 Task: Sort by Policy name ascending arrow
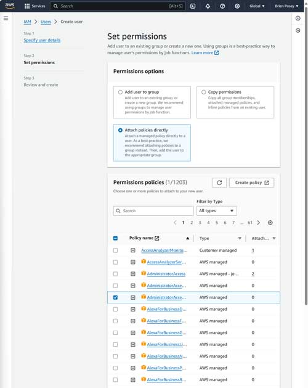coord(188,238)
